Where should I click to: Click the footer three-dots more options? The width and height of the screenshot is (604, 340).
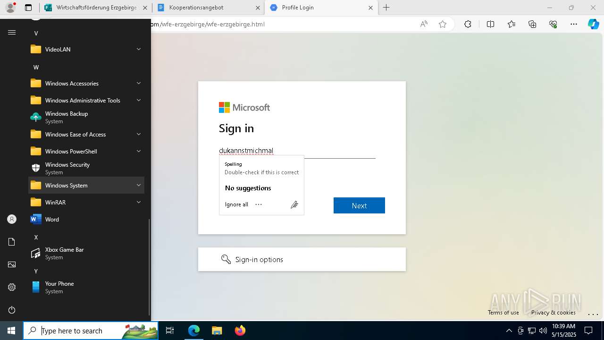(593, 314)
